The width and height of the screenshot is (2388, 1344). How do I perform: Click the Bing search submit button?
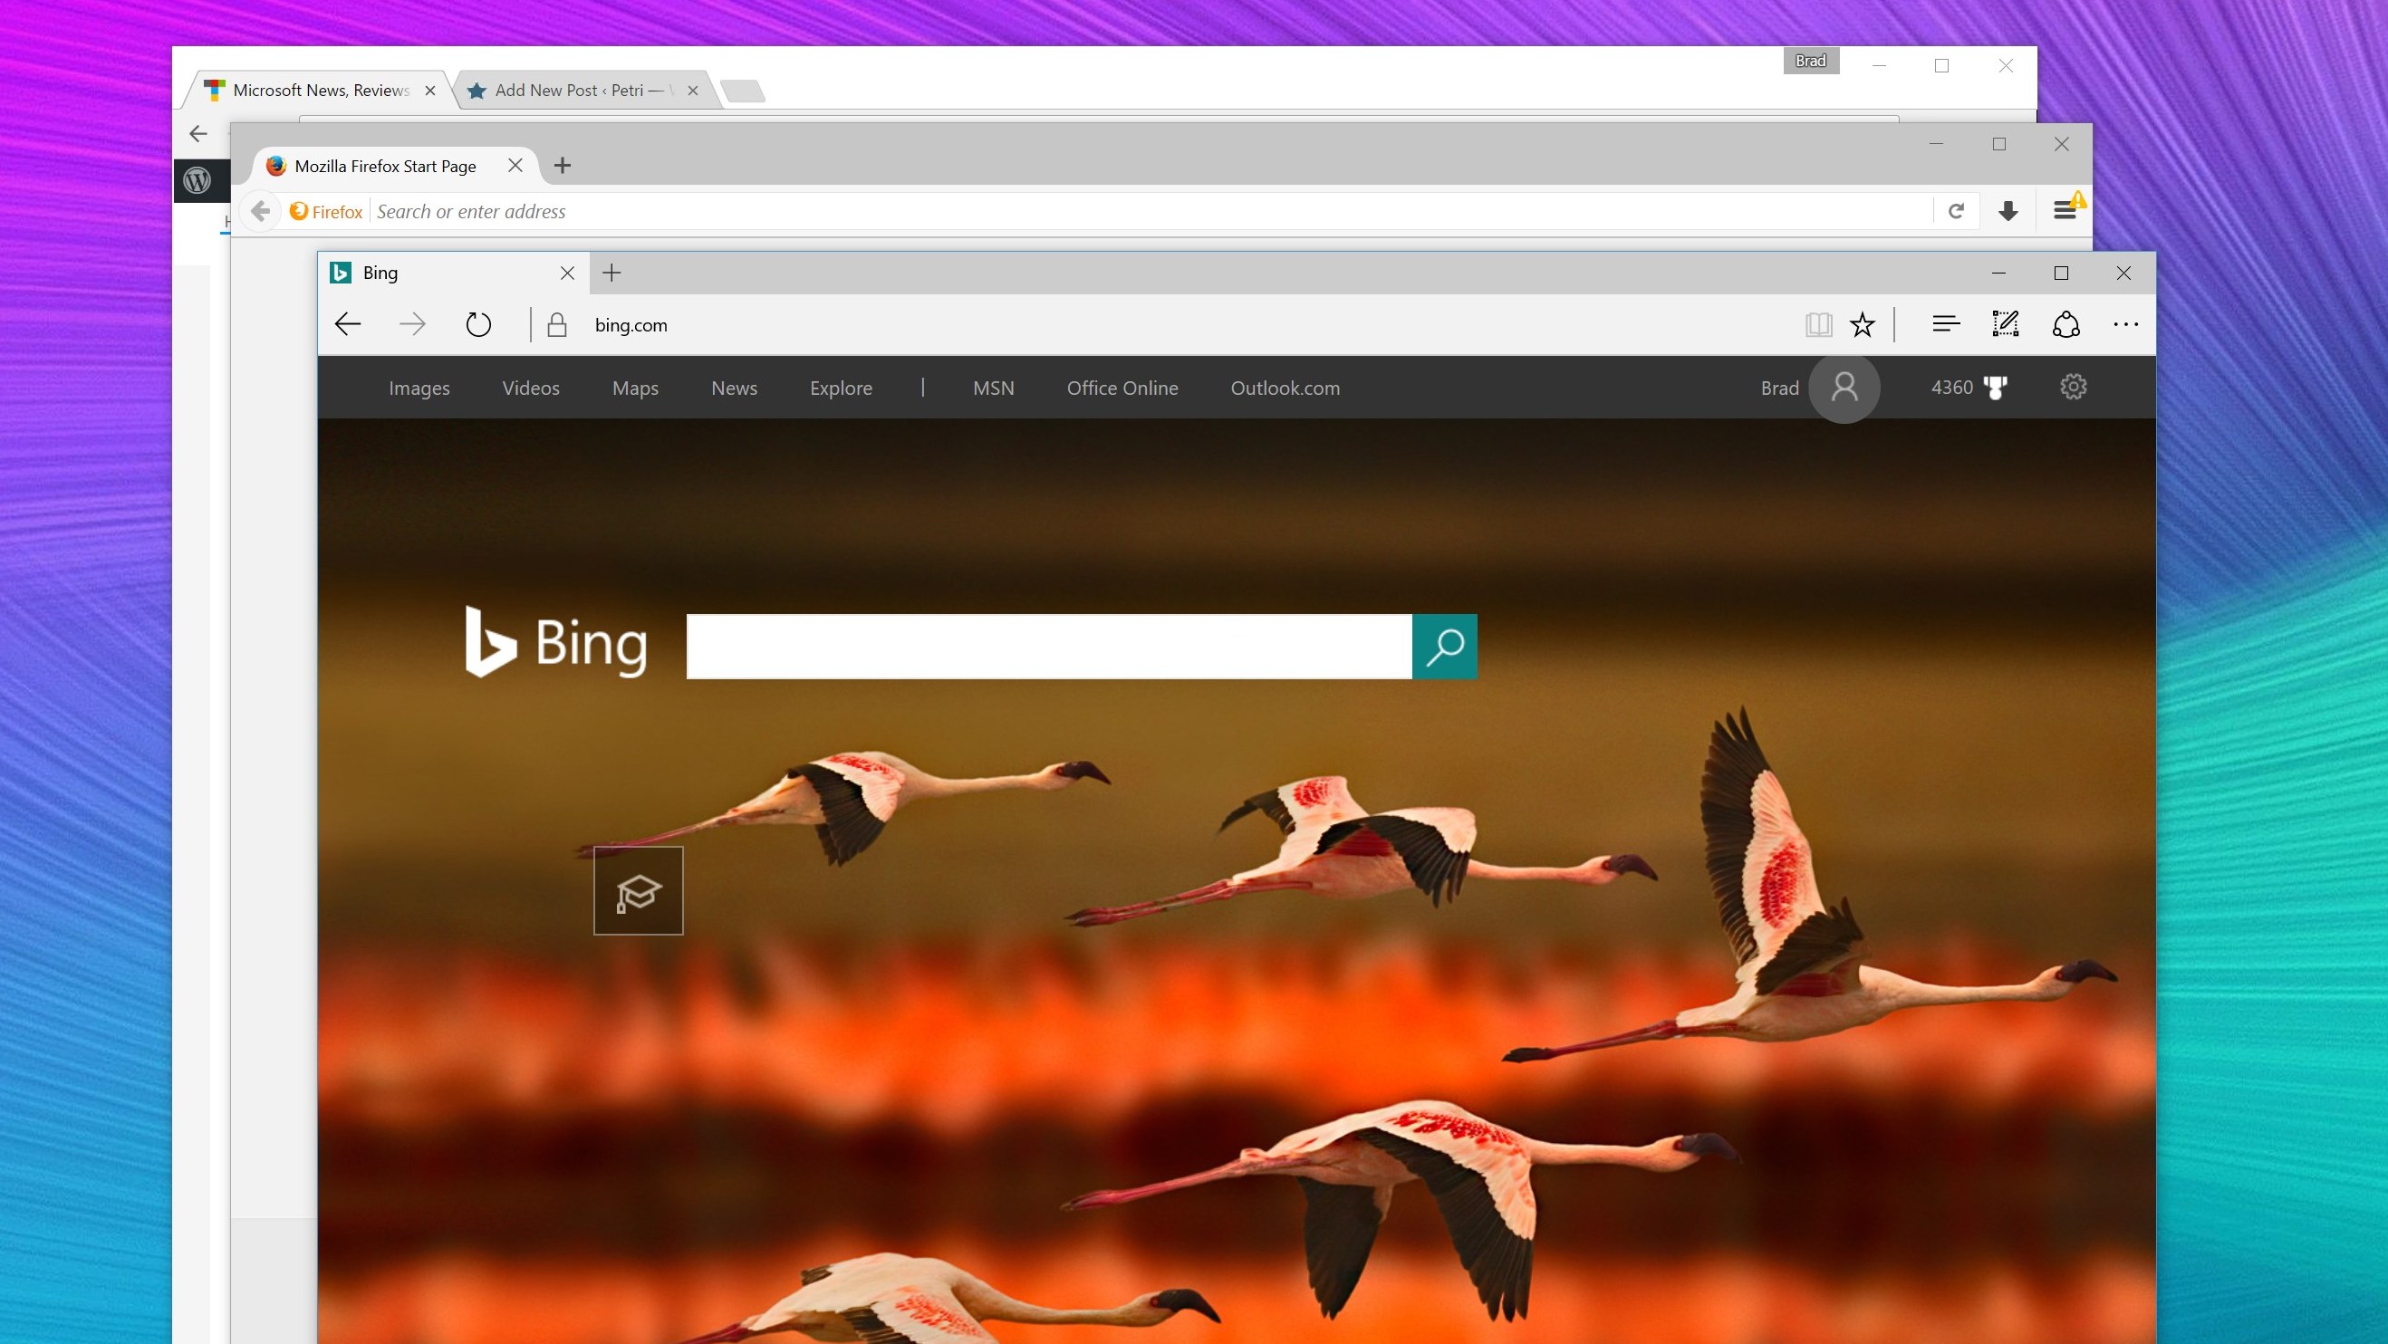[x=1443, y=646]
